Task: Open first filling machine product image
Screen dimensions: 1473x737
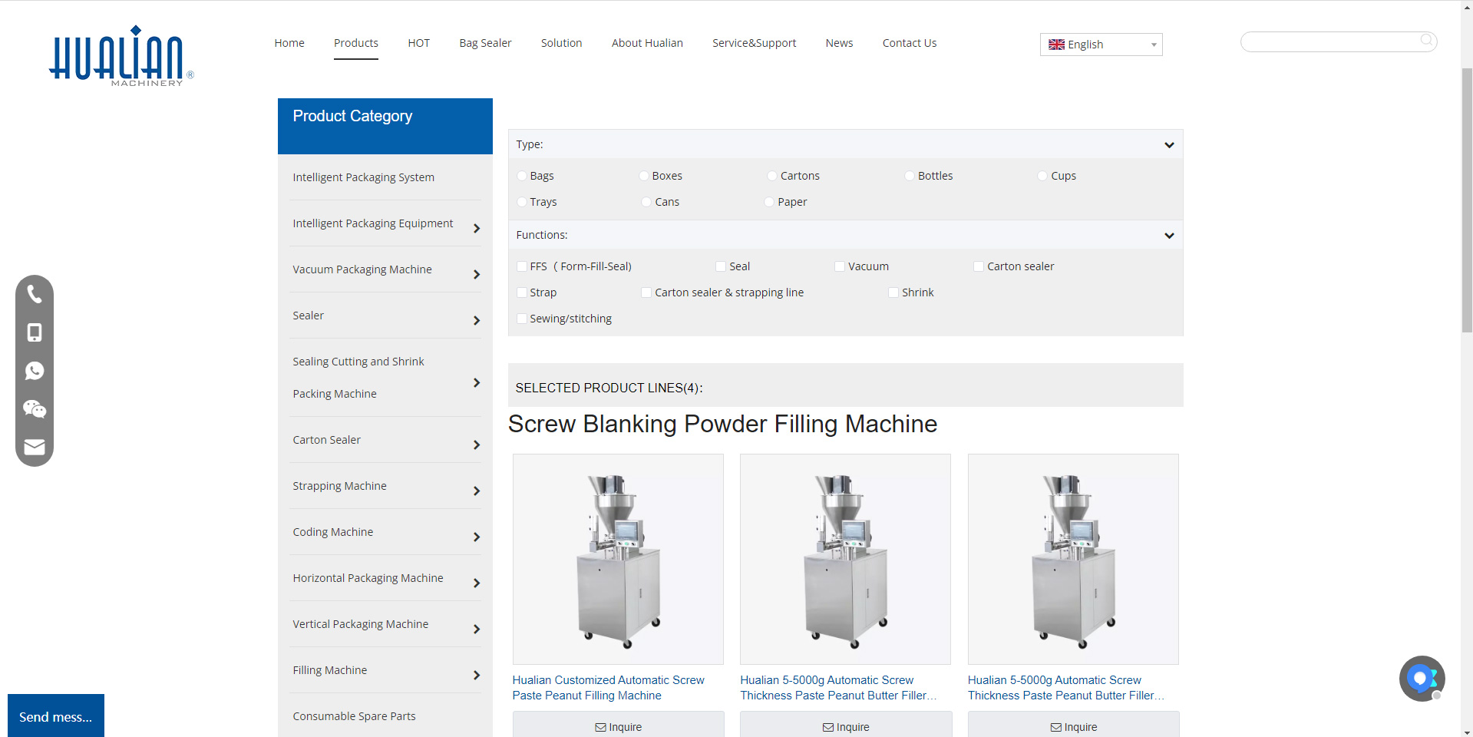Action: click(618, 559)
